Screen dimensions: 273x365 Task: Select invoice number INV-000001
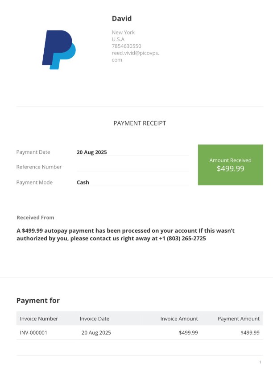click(x=33, y=333)
